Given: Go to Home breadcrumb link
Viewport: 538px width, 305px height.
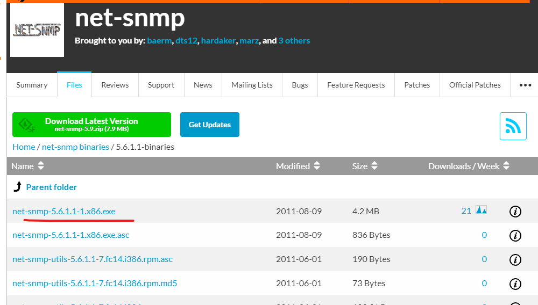Looking at the screenshot, I should (24, 147).
